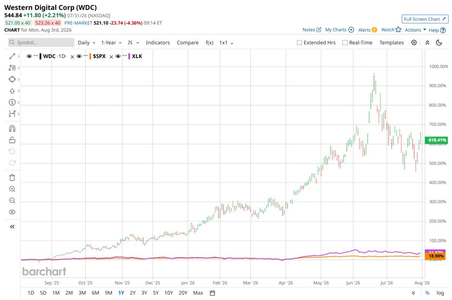Click the Watch star icon

click(398, 29)
